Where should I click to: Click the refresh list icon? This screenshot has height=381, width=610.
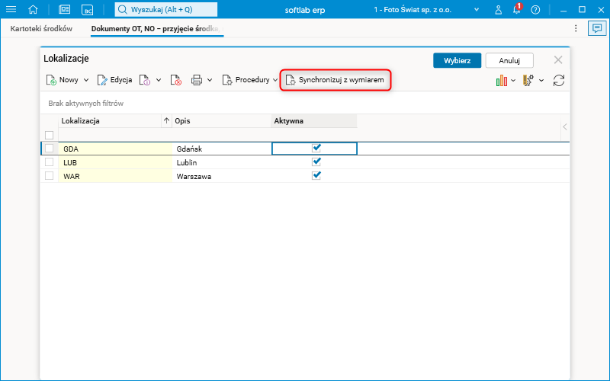(559, 81)
